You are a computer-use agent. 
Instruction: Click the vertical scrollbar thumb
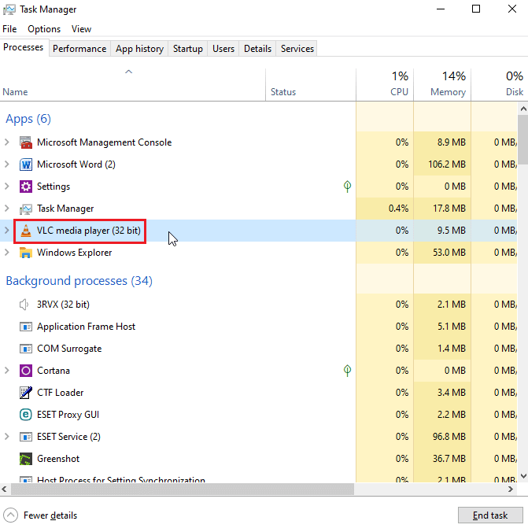click(x=523, y=140)
